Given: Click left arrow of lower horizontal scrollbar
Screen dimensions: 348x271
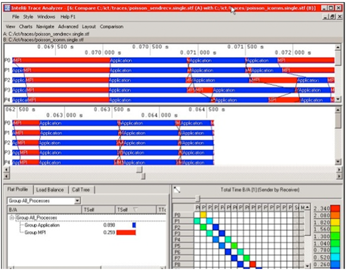Looking at the screenshot, I should click(x=7, y=177).
